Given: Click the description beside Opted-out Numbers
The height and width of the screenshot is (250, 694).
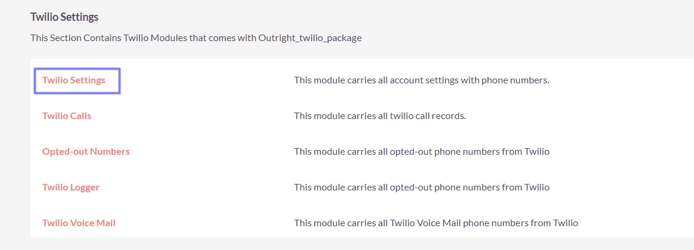Looking at the screenshot, I should click(x=422, y=152).
